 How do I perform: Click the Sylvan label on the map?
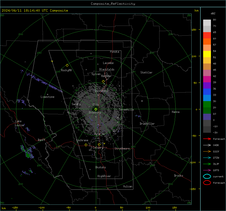coord(96,74)
